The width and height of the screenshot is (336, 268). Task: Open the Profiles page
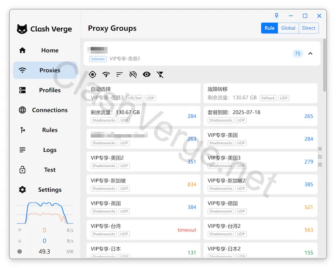[x=50, y=90]
